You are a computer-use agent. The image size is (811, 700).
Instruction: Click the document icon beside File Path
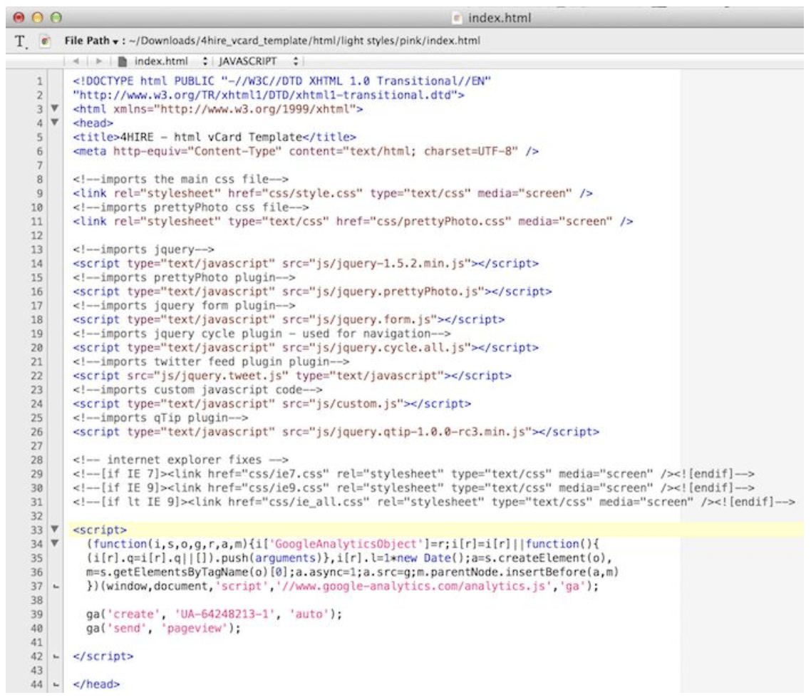45,41
